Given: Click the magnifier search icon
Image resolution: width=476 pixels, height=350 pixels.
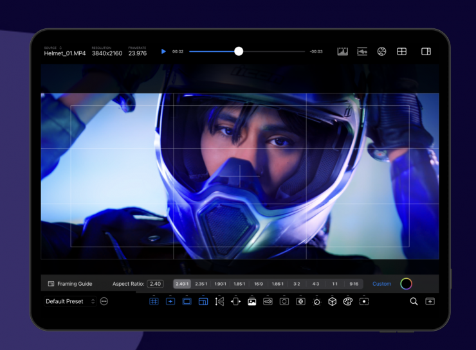Looking at the screenshot, I should 414,301.
